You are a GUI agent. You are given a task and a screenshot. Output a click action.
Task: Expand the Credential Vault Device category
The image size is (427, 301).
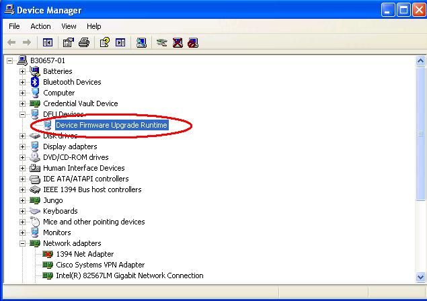coord(22,103)
